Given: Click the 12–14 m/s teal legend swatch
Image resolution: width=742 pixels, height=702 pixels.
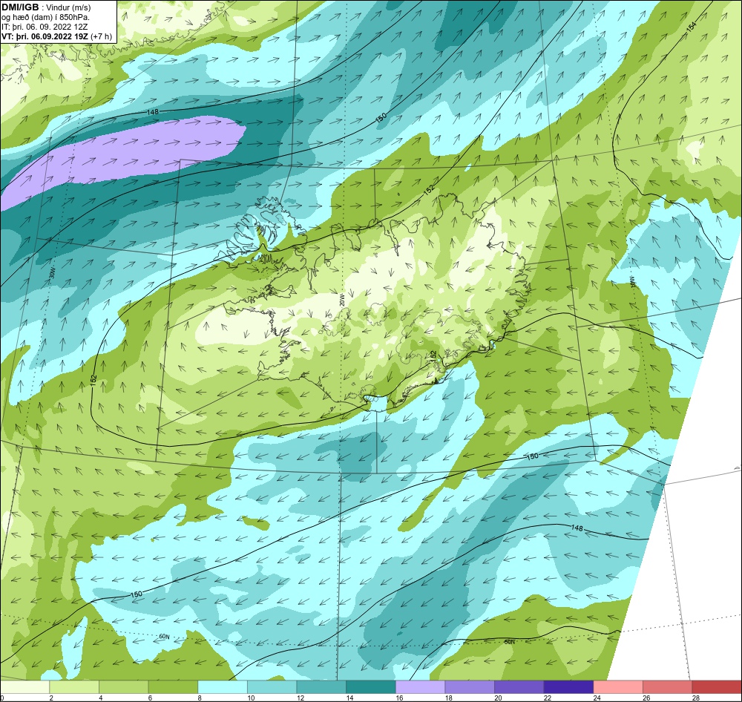Looking at the screenshot, I should point(321,687).
